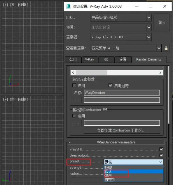Toggle the 启用过滤 checkbox

point(110,86)
